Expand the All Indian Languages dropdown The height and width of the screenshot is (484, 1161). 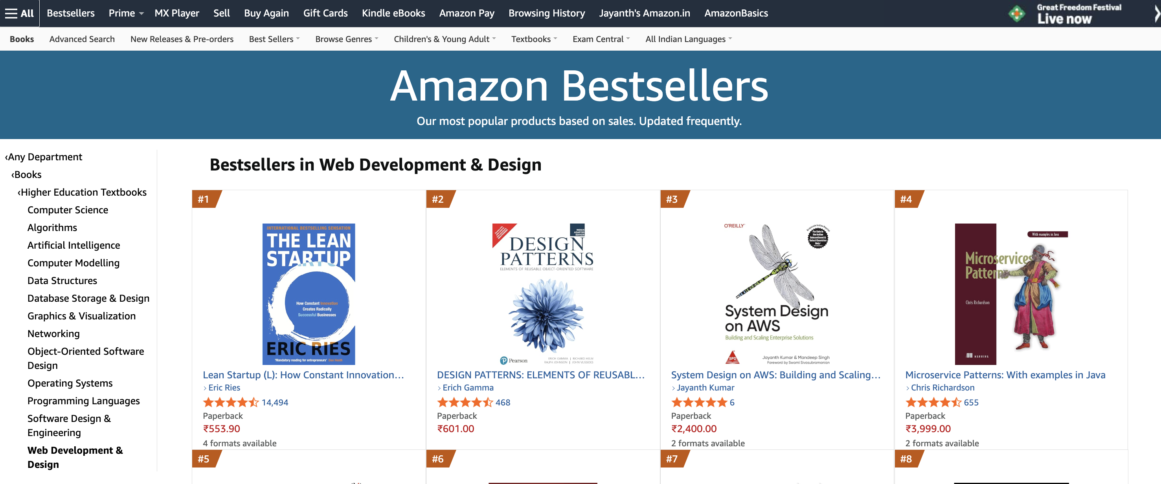click(688, 39)
